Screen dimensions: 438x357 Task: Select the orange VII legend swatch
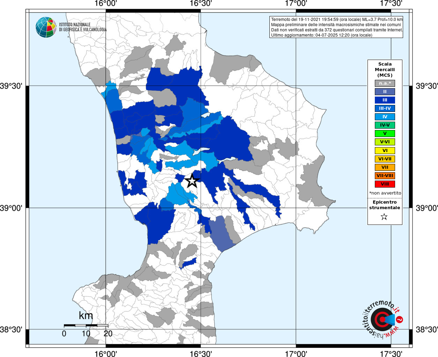pos(385,167)
